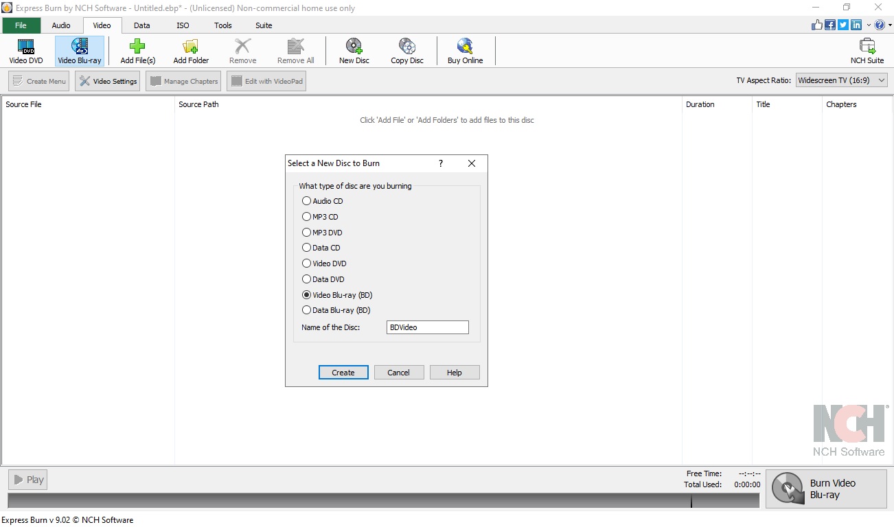Select the MP3 CD radio button
894x527 pixels.
(307, 217)
